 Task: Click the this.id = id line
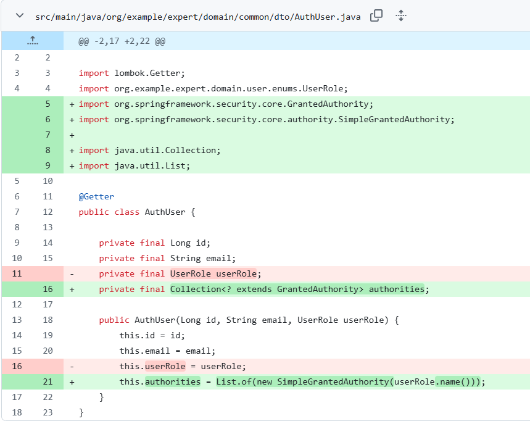(152, 335)
